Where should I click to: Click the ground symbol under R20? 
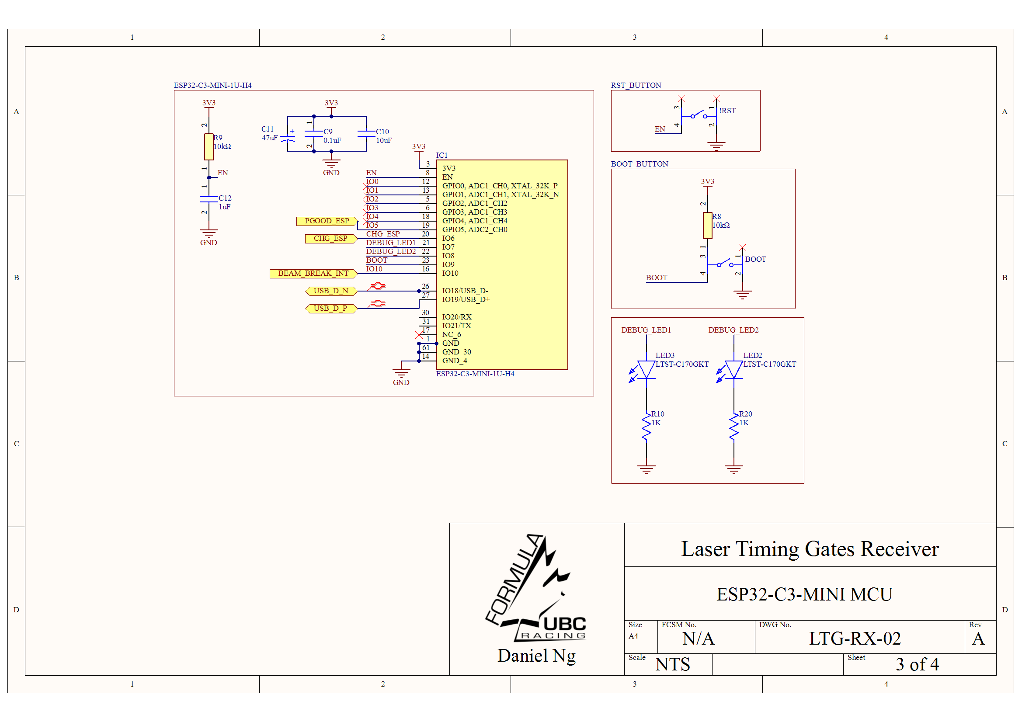pos(734,470)
